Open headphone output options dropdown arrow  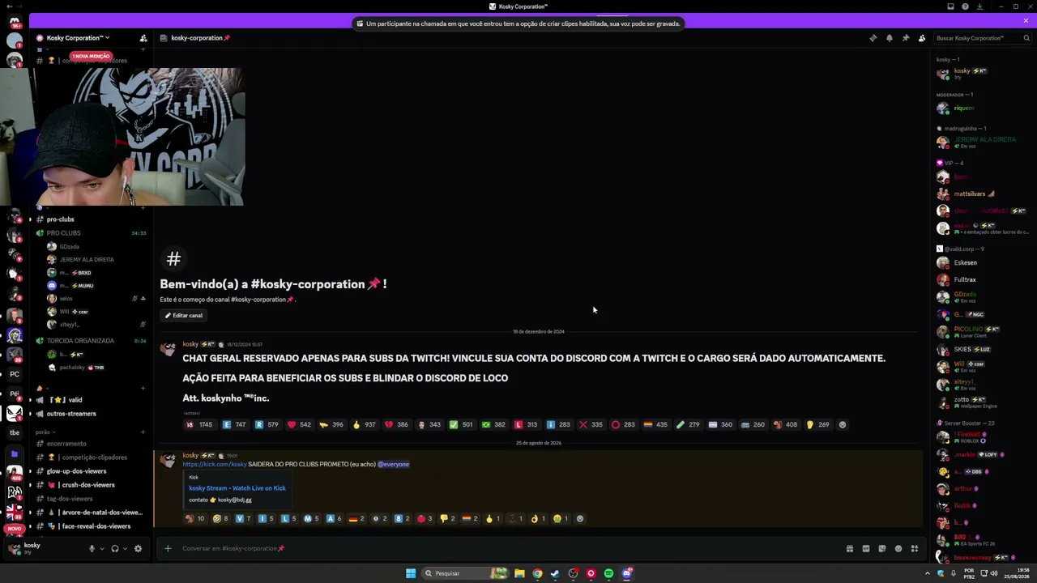click(x=125, y=549)
